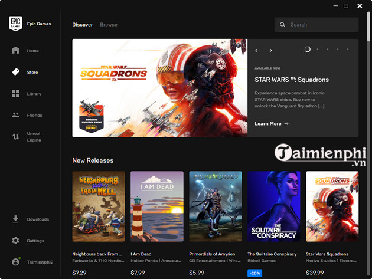
Task: Click the Taimienphi account avatar icon
Action: pyautogui.click(x=16, y=262)
